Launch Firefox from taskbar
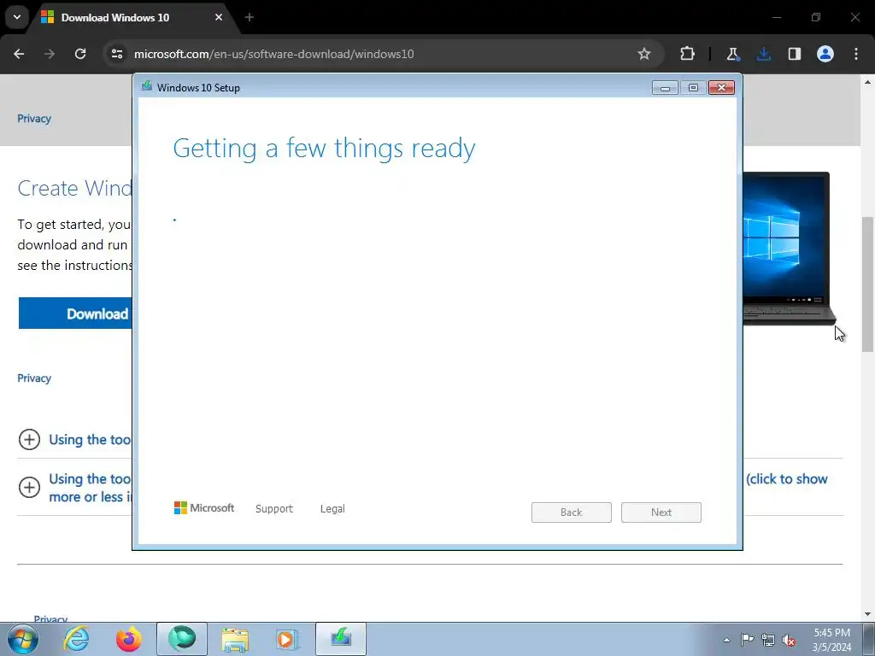The height and width of the screenshot is (656, 875). pyautogui.click(x=129, y=639)
